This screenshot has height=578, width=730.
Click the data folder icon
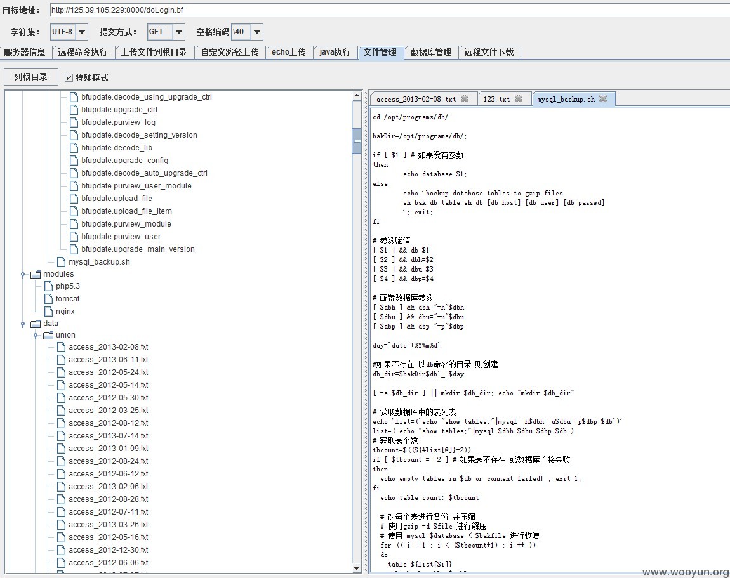(36, 324)
